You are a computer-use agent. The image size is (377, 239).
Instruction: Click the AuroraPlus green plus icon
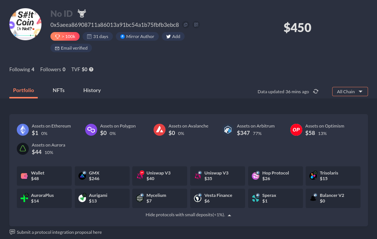24,198
